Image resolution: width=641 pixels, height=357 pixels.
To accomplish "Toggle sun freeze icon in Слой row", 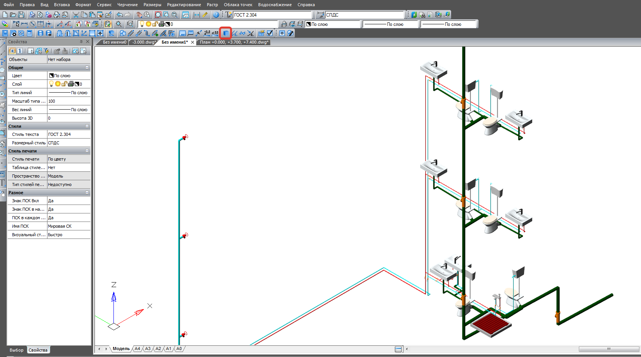I will tap(58, 84).
